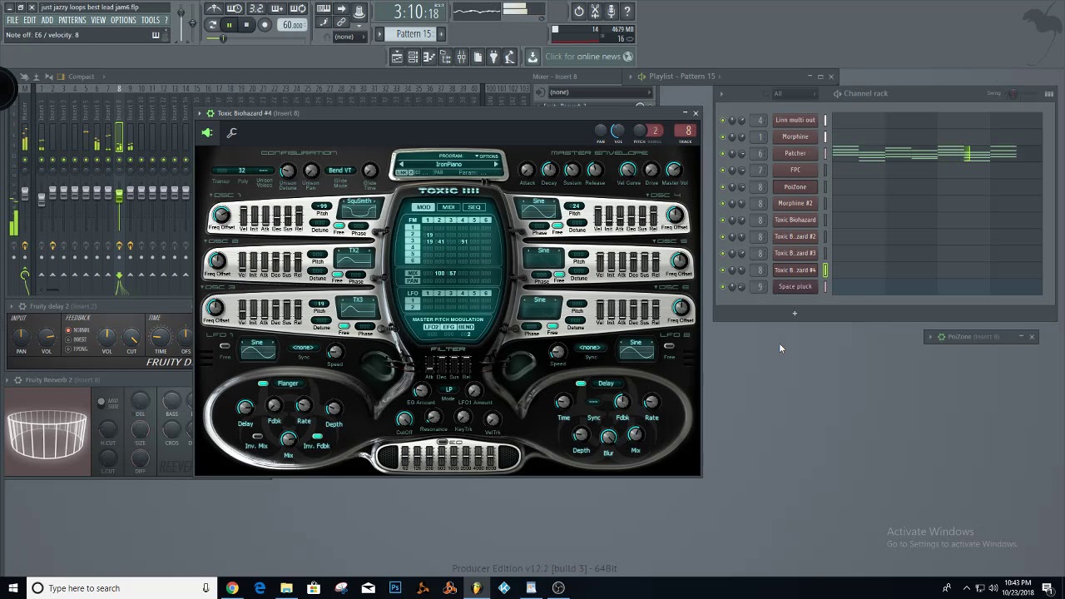Open the ADD menu

coord(47,20)
